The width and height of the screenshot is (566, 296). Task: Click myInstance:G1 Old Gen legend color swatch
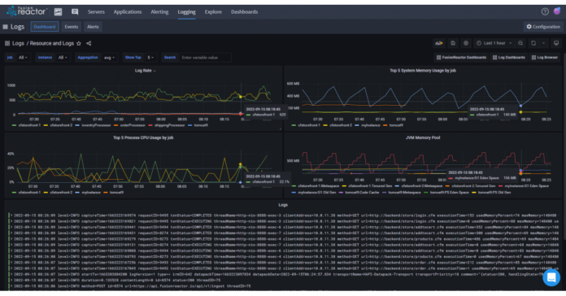point(294,193)
